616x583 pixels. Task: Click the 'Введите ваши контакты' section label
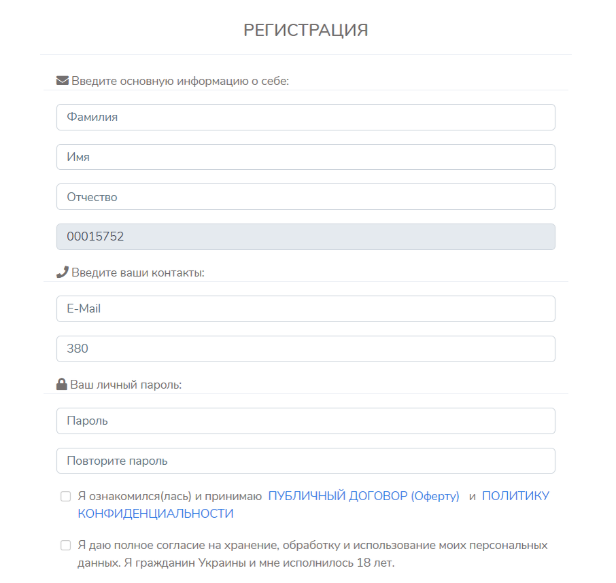(137, 273)
